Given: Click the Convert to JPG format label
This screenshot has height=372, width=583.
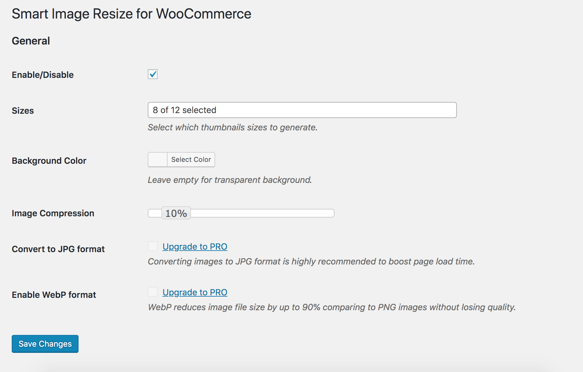Looking at the screenshot, I should point(58,249).
